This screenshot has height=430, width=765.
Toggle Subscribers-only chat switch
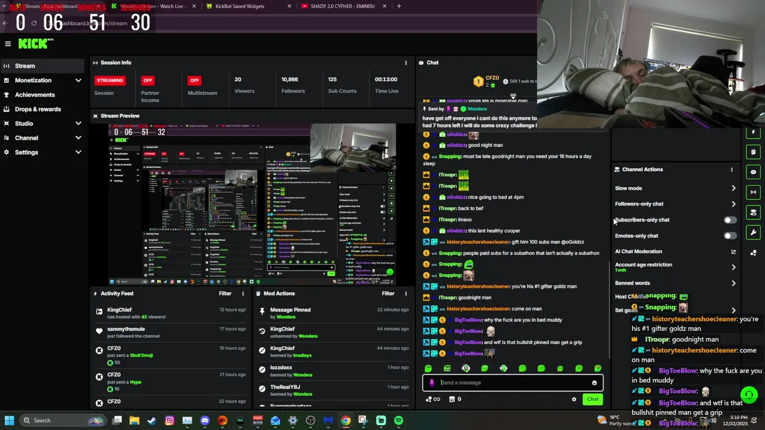730,220
